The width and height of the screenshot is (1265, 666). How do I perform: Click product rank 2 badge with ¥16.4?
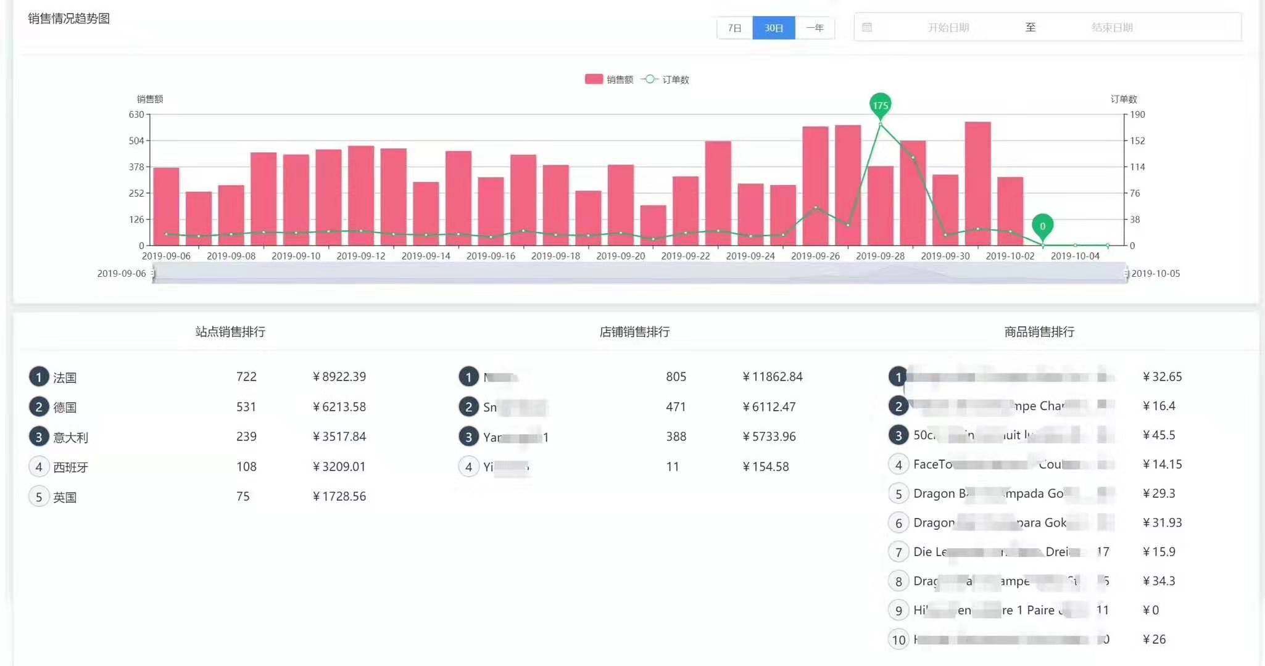tap(898, 406)
